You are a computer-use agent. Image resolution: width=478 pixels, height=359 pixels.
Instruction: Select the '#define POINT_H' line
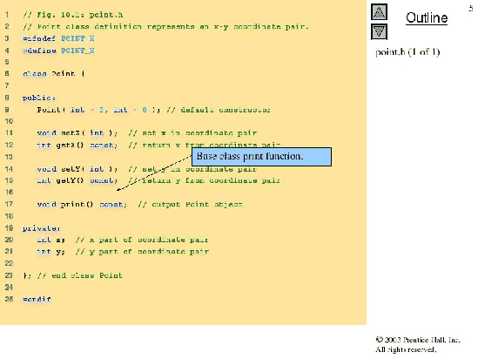pos(58,51)
